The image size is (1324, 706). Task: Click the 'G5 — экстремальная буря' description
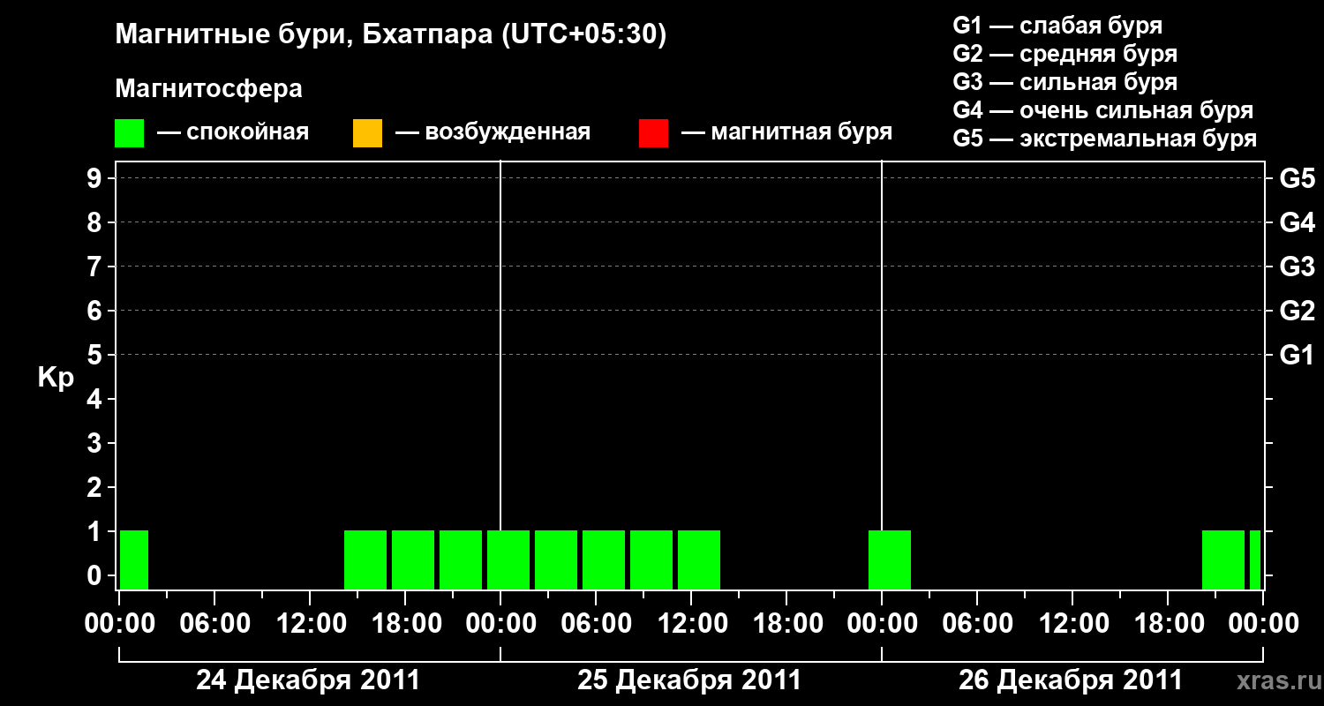[1105, 139]
